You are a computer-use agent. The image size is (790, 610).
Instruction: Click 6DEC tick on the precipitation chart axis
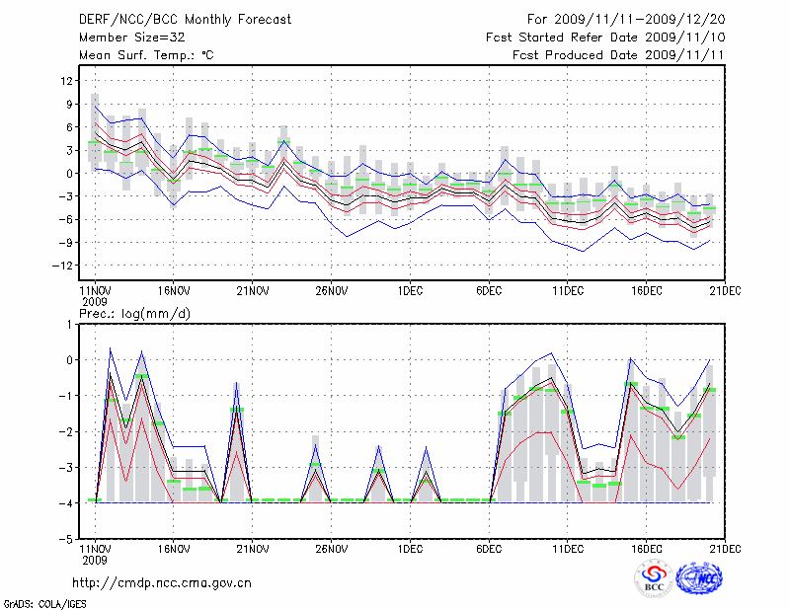[489, 549]
